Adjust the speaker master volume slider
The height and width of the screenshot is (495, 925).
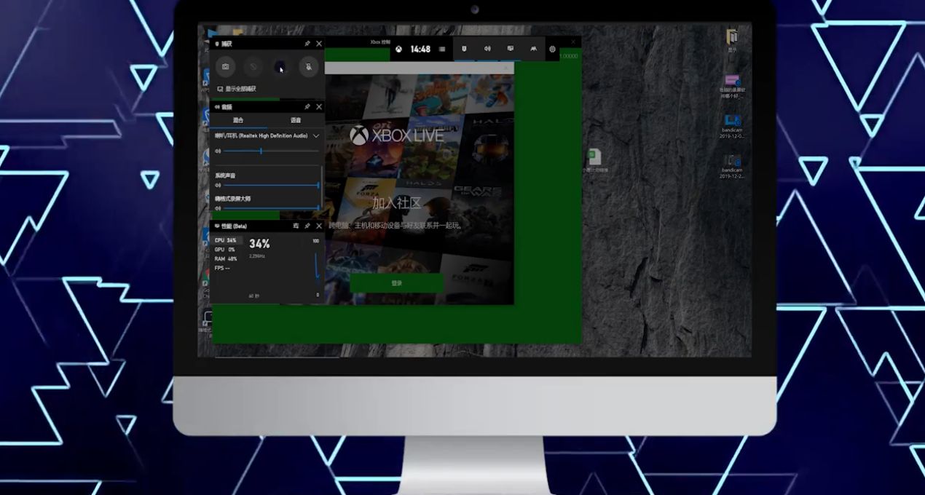click(271, 151)
